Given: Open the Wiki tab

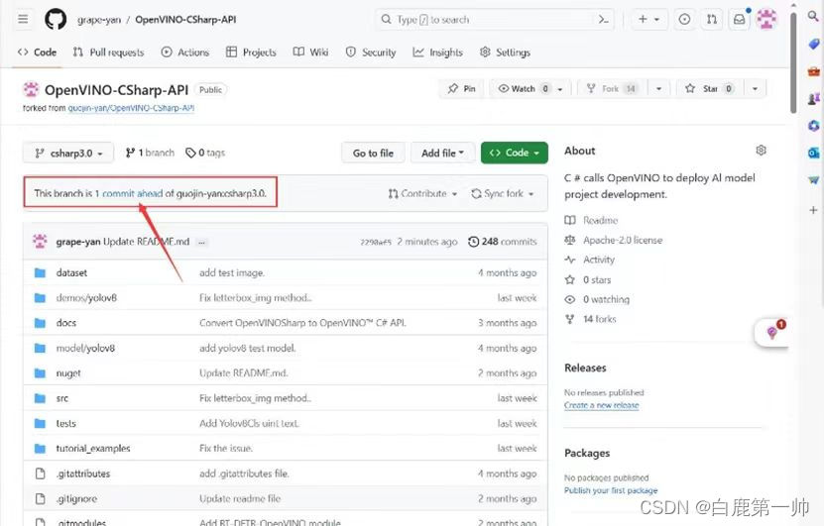Looking at the screenshot, I should (310, 52).
